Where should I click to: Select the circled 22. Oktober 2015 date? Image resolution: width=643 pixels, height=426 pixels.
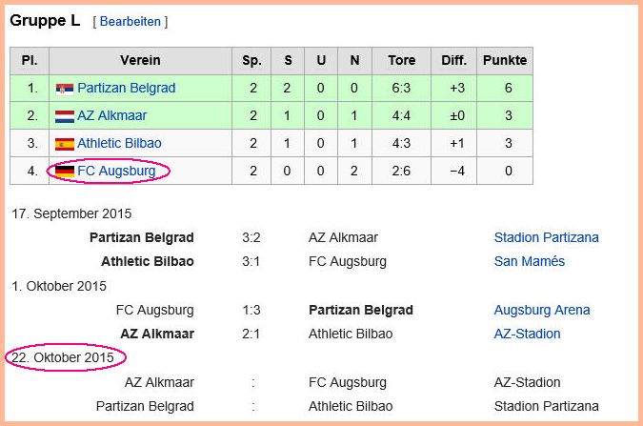(x=63, y=358)
